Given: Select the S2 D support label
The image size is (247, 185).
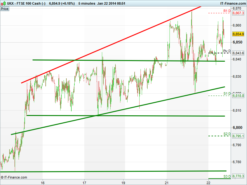Looking at the screenshot, I should [227, 134].
